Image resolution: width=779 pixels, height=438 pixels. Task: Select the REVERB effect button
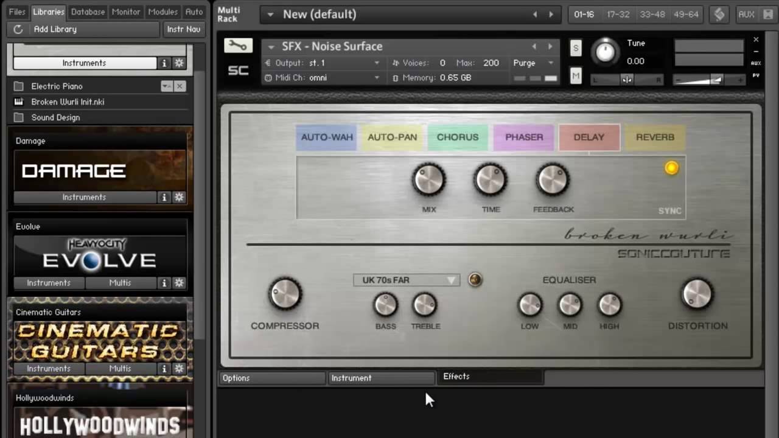655,137
